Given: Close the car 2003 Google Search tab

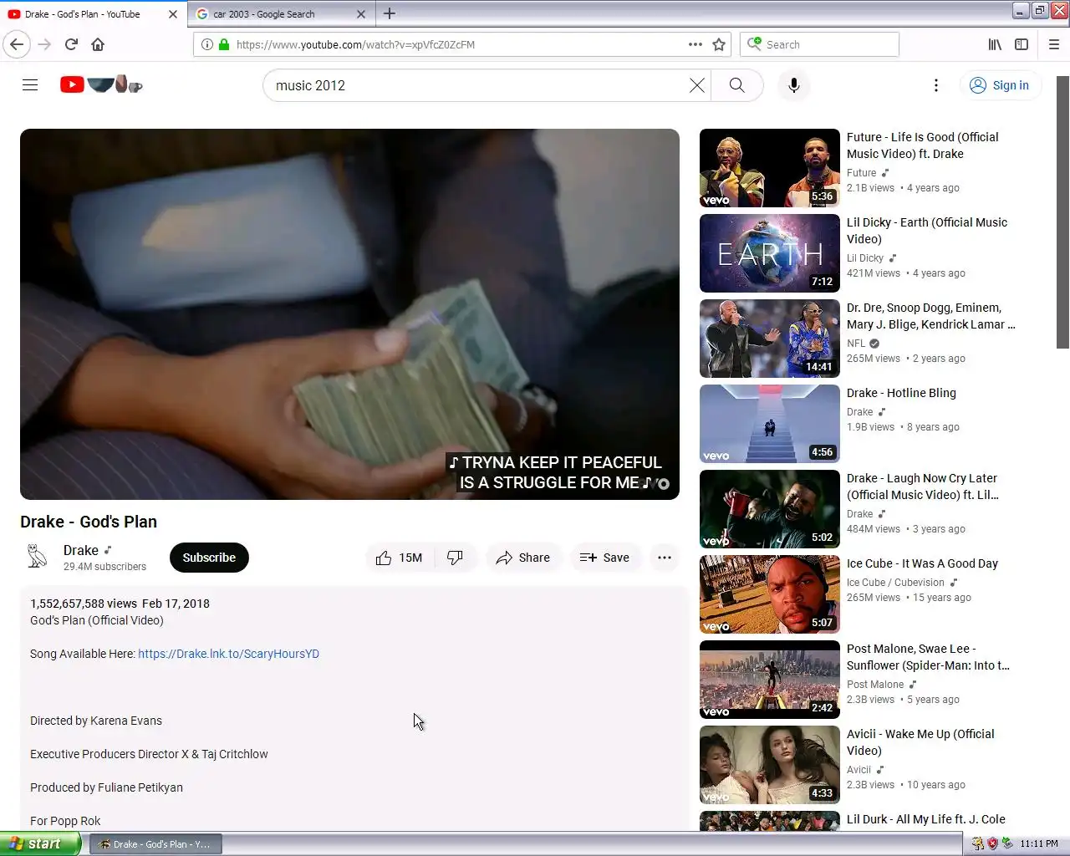Looking at the screenshot, I should tap(361, 14).
